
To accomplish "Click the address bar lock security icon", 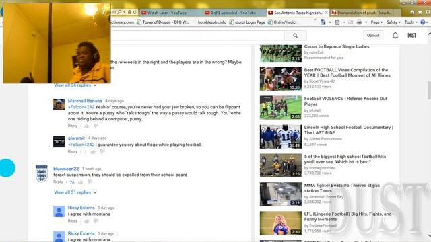I will click(129, 12).
